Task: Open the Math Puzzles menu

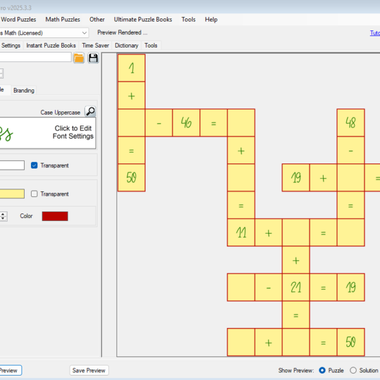Action: 63,20
